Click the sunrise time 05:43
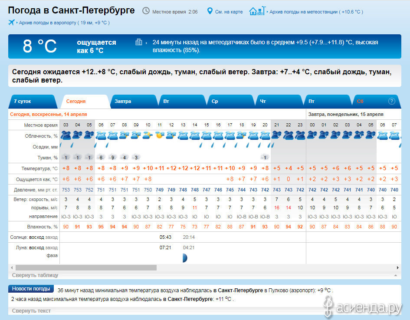This screenshot has height=320, width=410. (165, 237)
